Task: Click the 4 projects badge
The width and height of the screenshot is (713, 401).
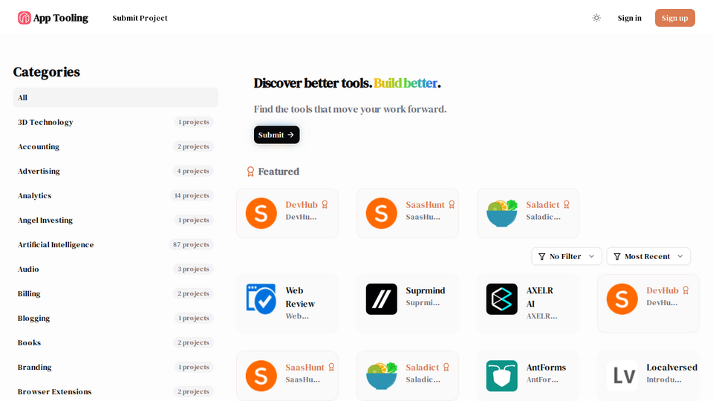Action: (x=193, y=171)
